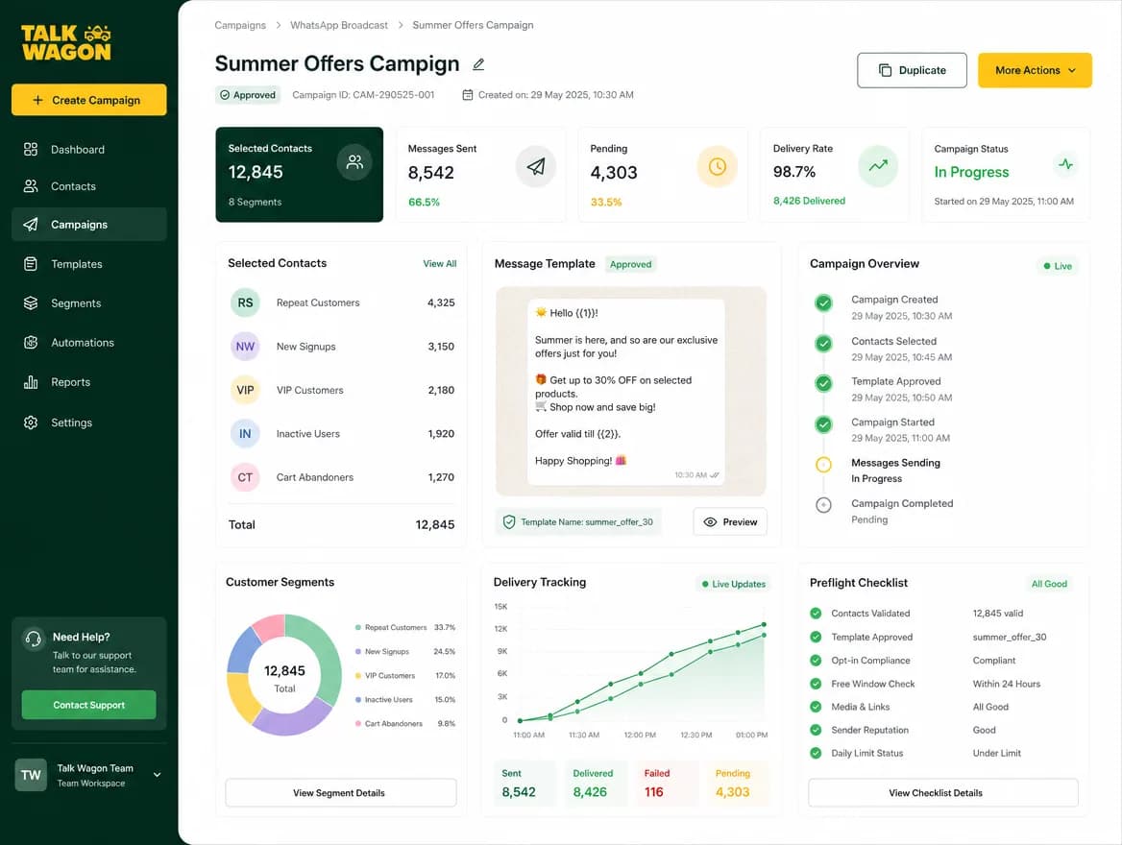Click the Media & Links check mark
This screenshot has height=845, width=1122.
pos(815,706)
